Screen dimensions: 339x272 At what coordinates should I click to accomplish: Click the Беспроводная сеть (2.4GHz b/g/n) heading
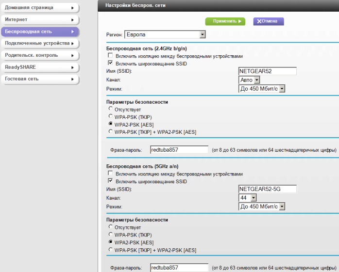pos(147,48)
